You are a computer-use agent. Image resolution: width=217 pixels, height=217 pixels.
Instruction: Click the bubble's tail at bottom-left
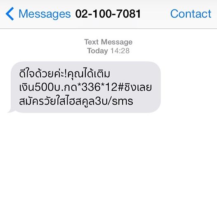pos(11,111)
